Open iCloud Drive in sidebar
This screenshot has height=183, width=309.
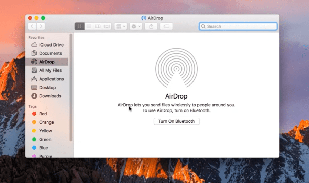pyautogui.click(x=47, y=45)
